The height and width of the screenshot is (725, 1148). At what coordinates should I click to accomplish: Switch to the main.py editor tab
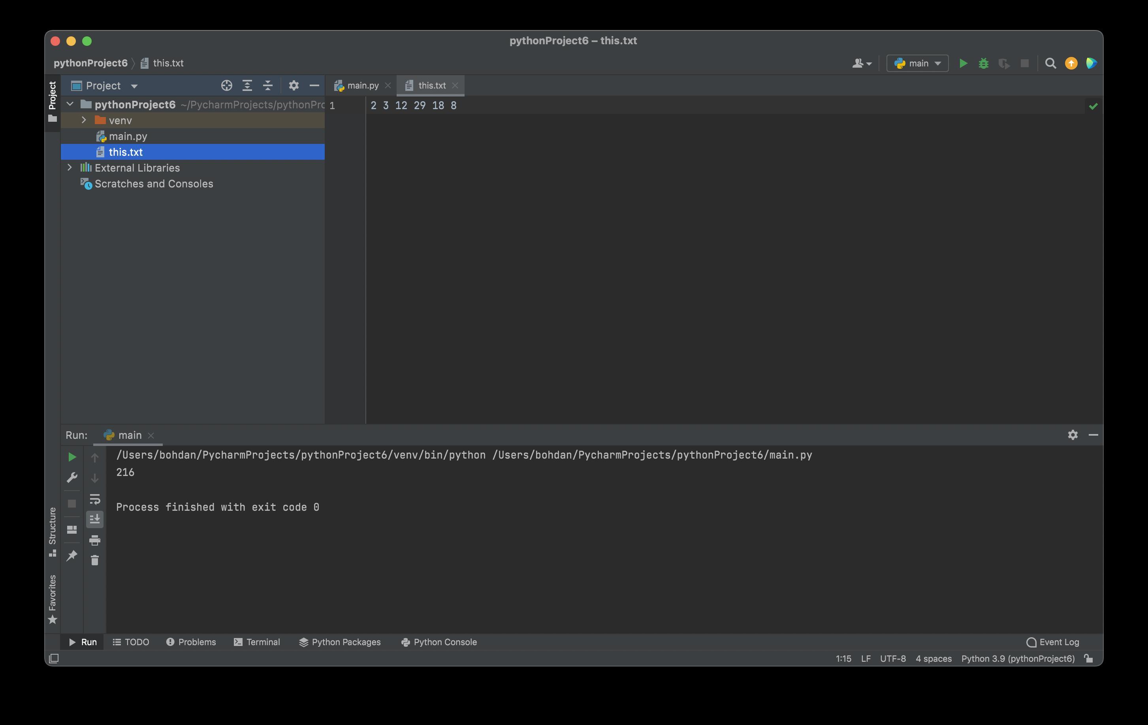click(x=362, y=85)
